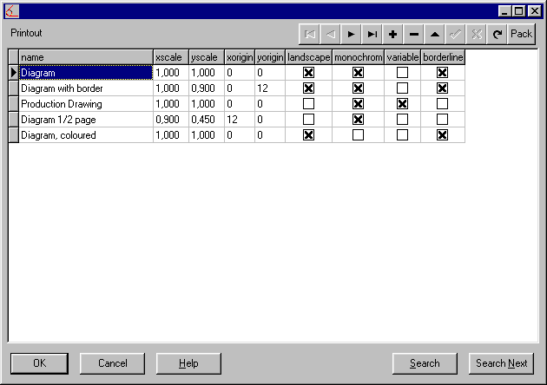Click the edit record triangle icon
The image size is (547, 385).
tap(434, 34)
